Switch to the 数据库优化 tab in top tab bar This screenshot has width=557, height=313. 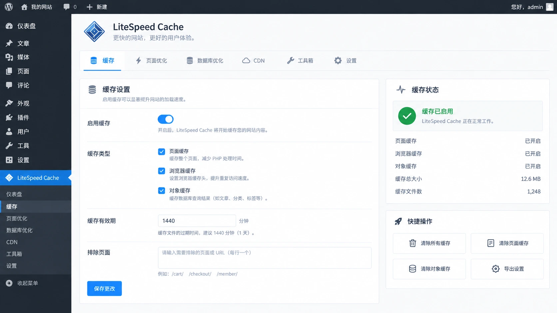(x=205, y=61)
